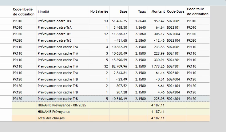Select amount 306.12
This screenshot has height=132, width=226.
(159, 34)
